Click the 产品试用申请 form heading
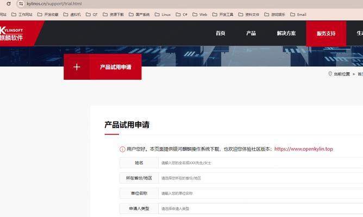Image resolution: width=363 pixels, height=217 pixels. coord(127,125)
